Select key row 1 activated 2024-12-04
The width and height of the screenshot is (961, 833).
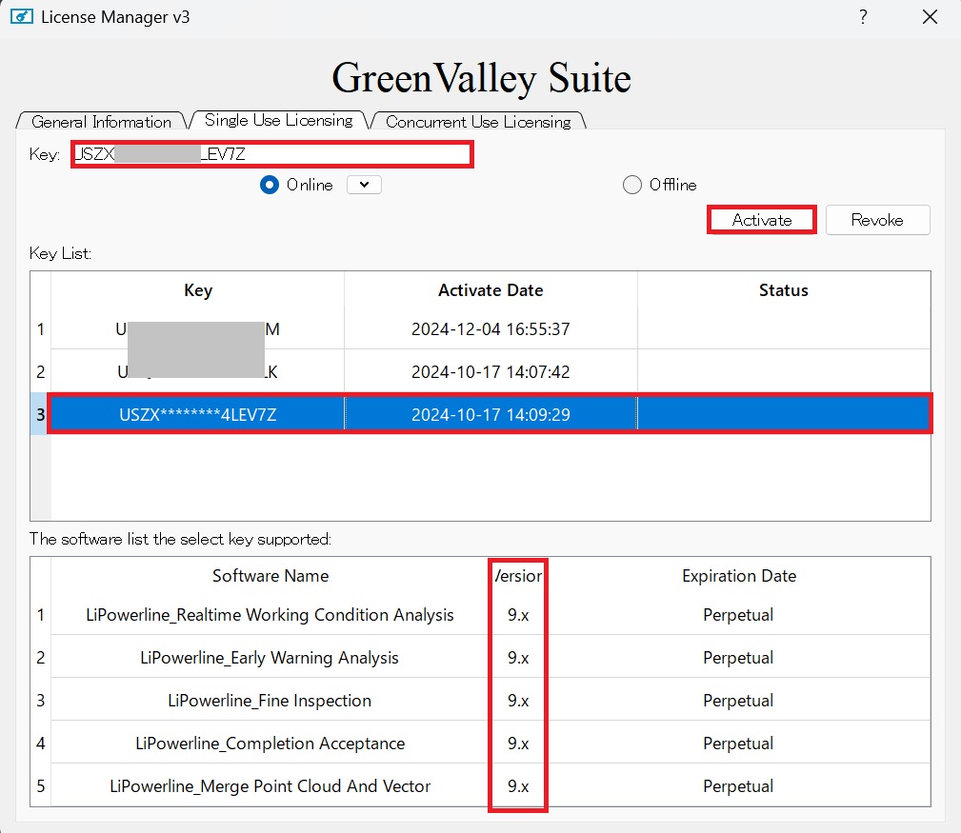click(x=491, y=329)
